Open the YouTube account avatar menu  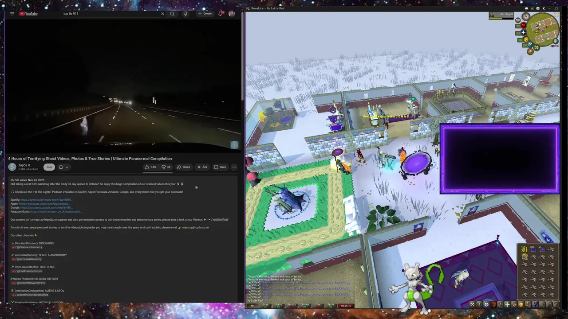[x=232, y=14]
